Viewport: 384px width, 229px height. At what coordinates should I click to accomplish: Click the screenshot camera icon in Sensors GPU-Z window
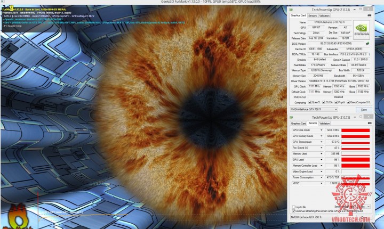tap(370, 123)
